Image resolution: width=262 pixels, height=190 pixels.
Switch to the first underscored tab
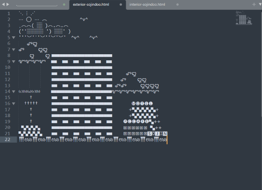coord(36,5)
